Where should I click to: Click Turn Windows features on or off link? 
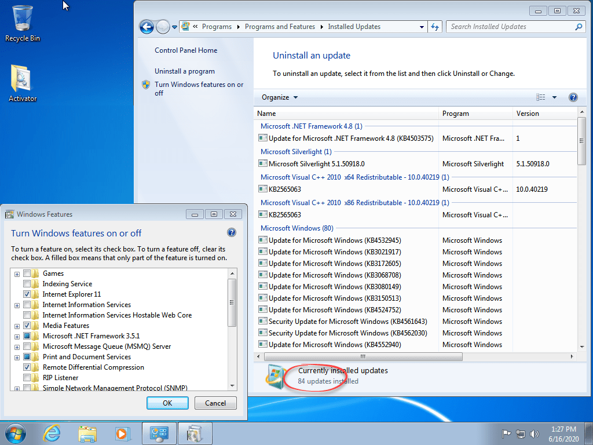pos(199,89)
